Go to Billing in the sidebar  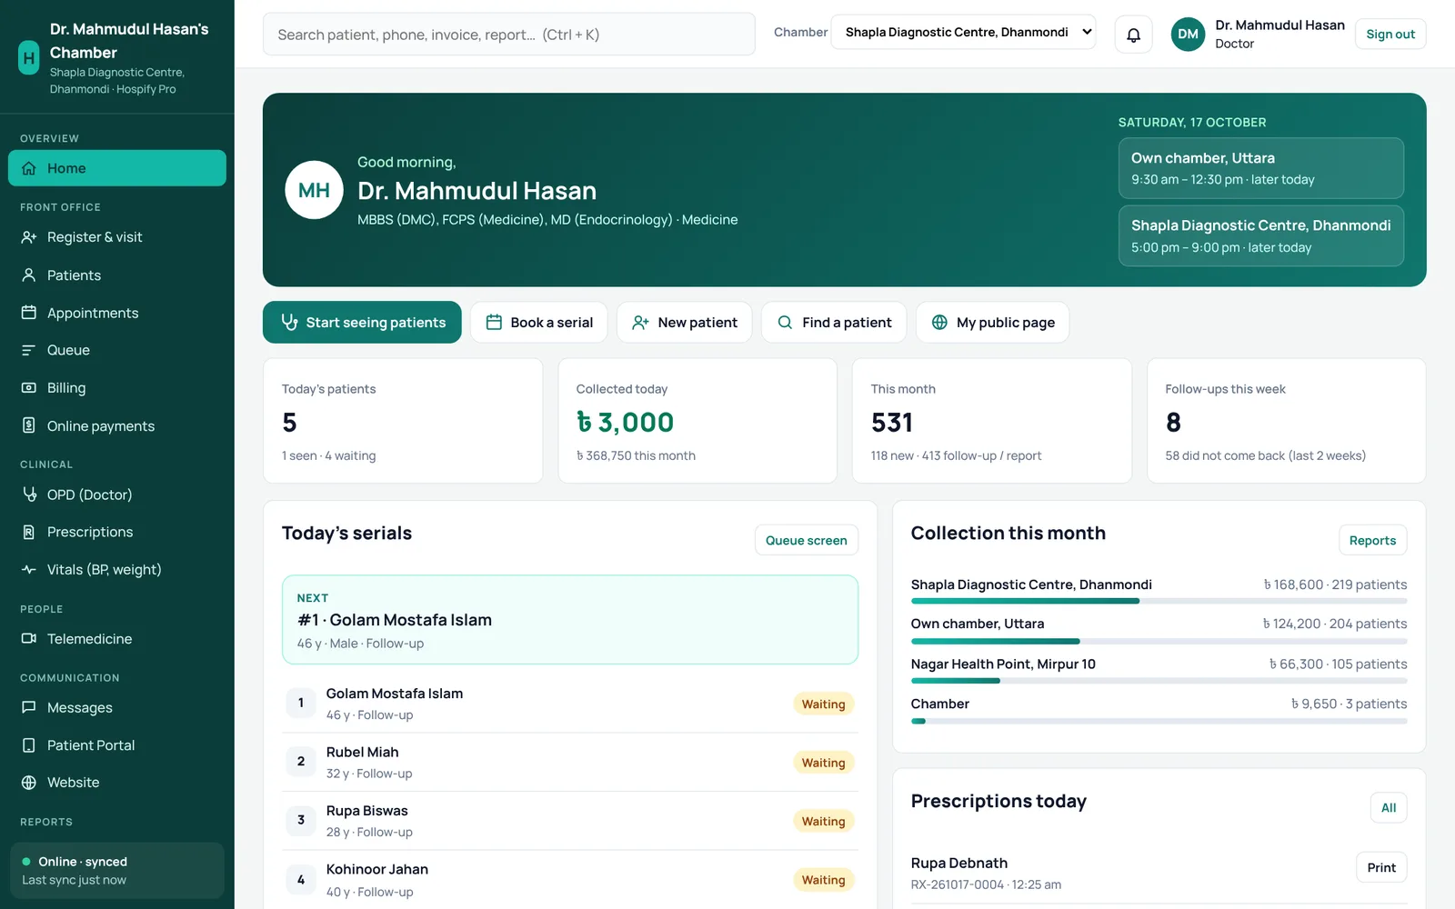point(117,388)
